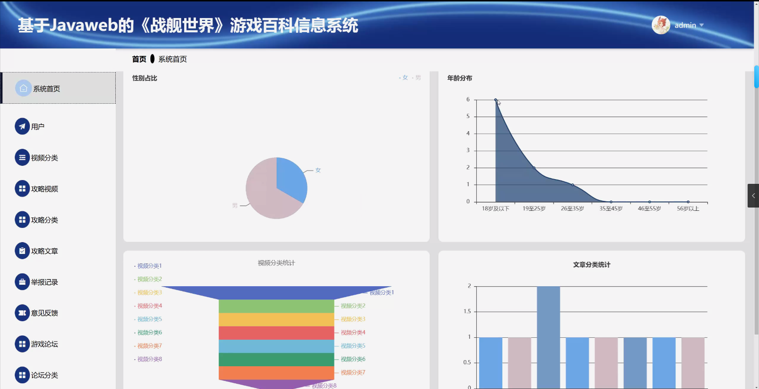
Task: Click the 攻略文章 clipboard icon
Action: (22, 251)
